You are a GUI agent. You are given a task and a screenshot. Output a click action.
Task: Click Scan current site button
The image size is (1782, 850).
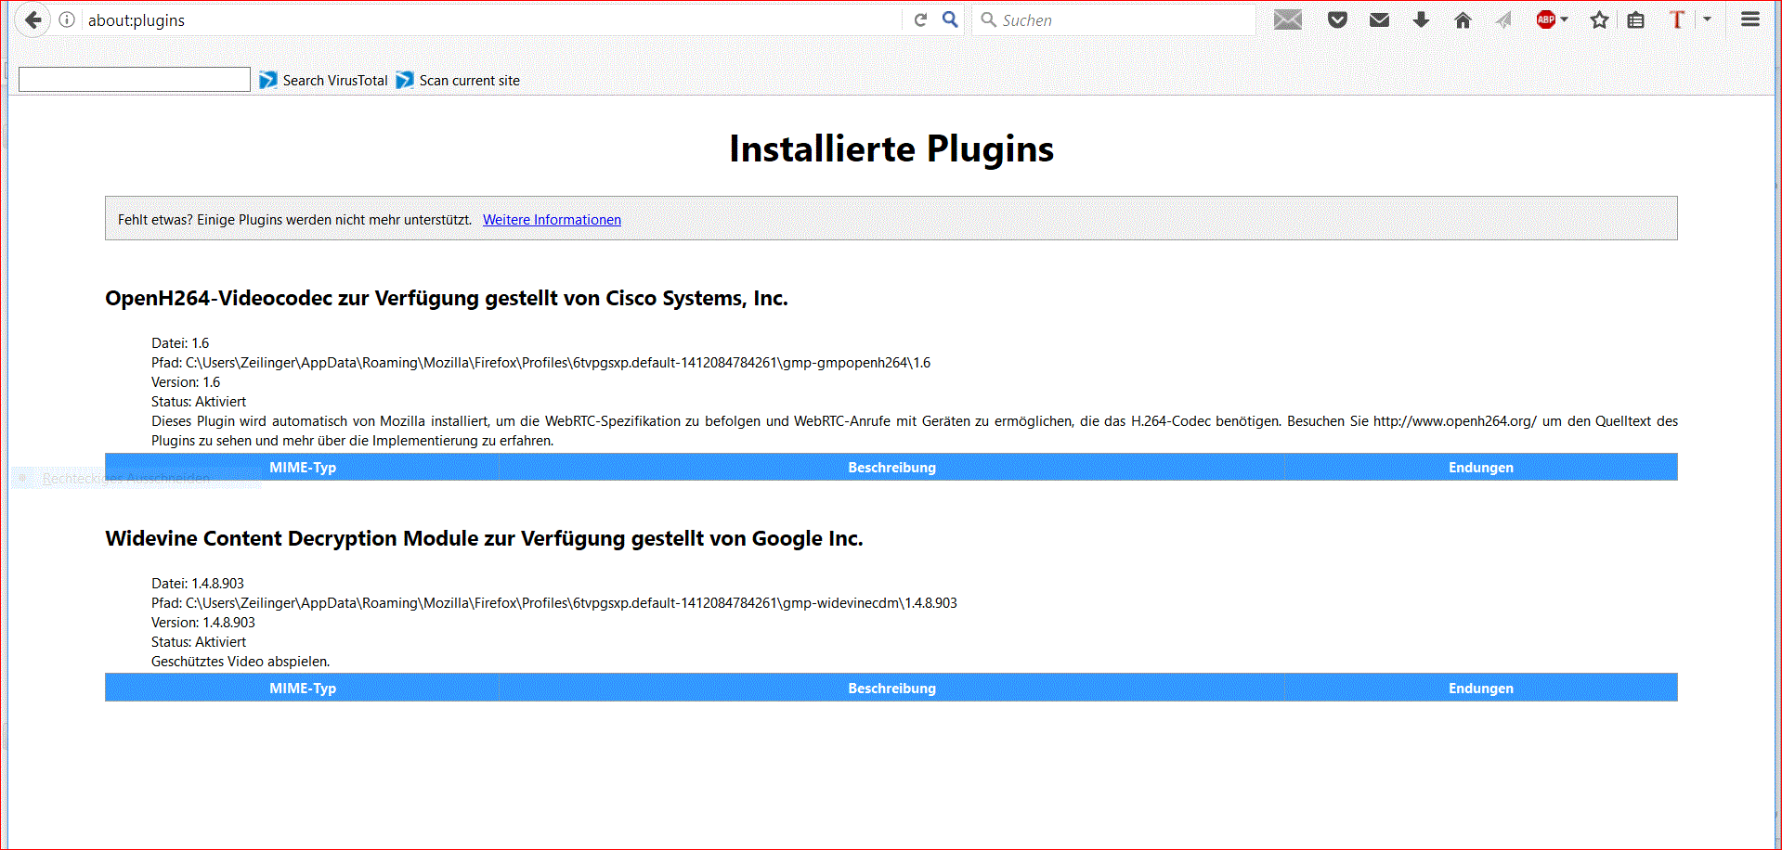pyautogui.click(x=459, y=81)
